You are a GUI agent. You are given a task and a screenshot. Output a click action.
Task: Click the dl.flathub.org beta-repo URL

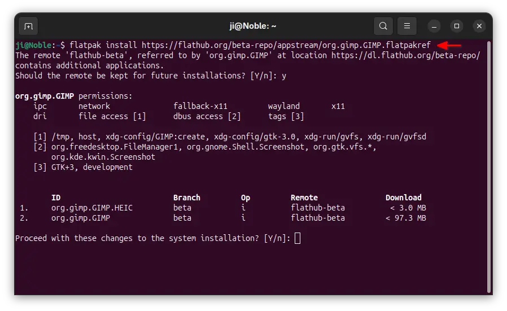[x=406, y=55]
